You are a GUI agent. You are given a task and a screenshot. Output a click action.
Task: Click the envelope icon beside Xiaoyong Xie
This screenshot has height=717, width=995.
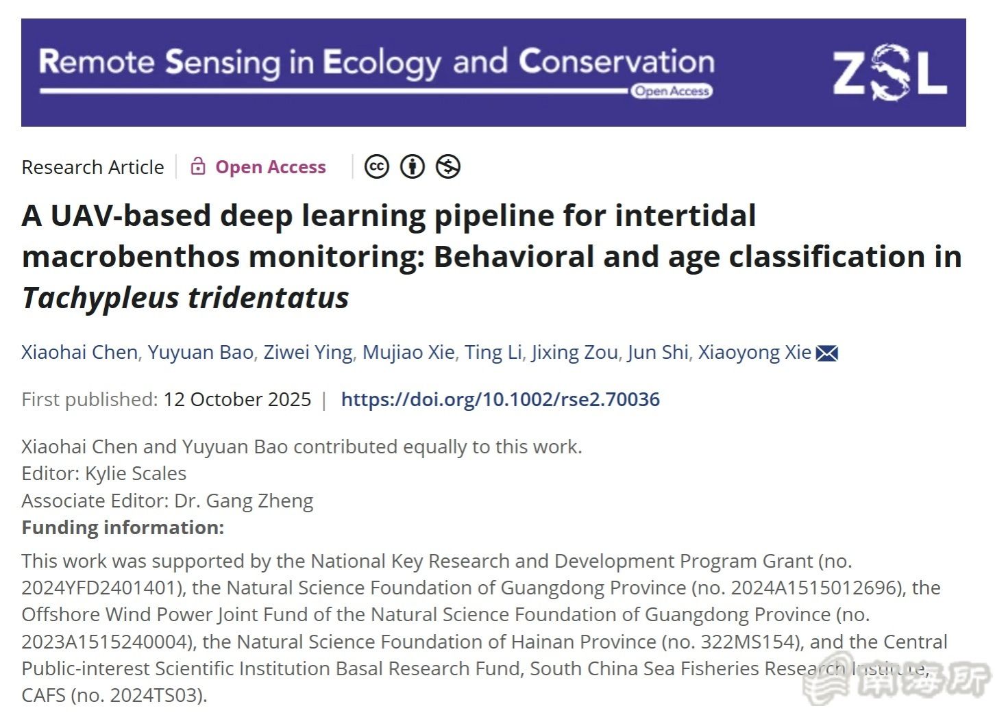click(827, 353)
